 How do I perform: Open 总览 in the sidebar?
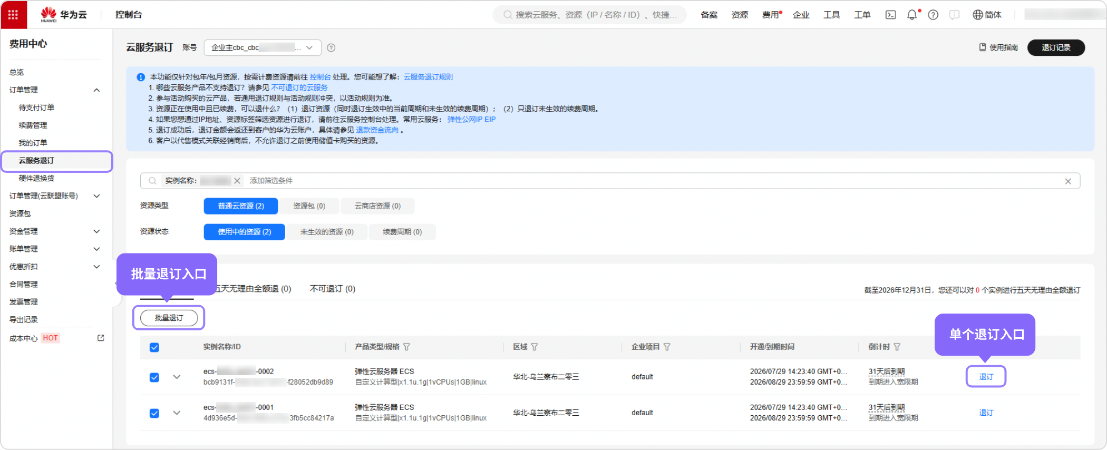(16, 72)
